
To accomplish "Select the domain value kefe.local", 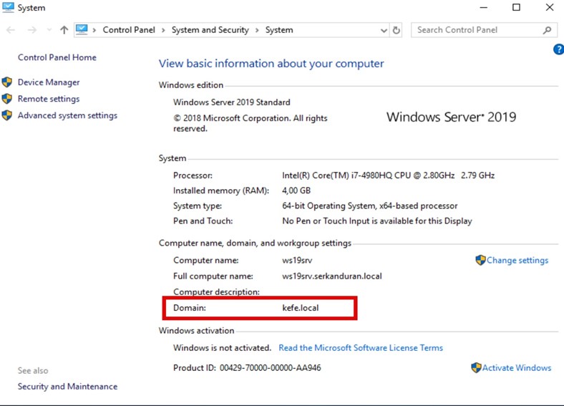I will pos(301,308).
